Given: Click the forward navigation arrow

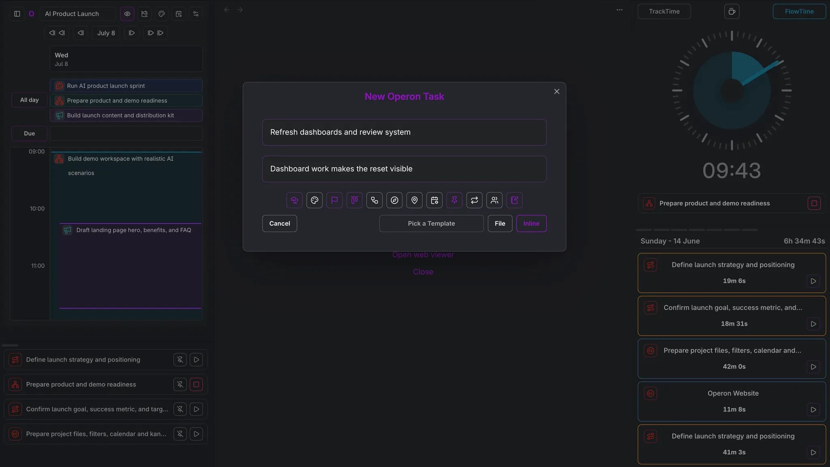Looking at the screenshot, I should click(240, 10).
